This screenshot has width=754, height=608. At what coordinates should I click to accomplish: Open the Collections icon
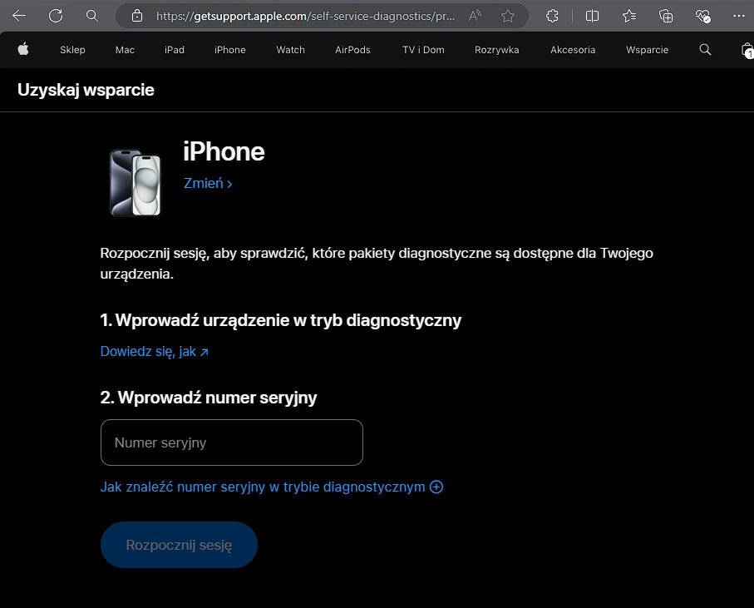666,16
